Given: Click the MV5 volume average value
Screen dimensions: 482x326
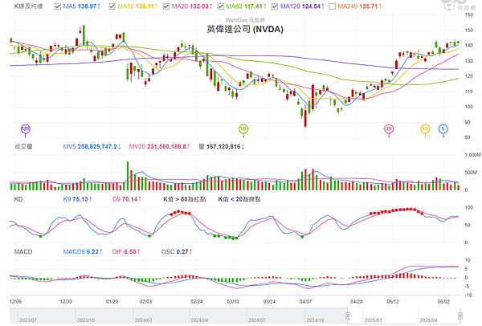Looking at the screenshot, I should (x=92, y=147).
